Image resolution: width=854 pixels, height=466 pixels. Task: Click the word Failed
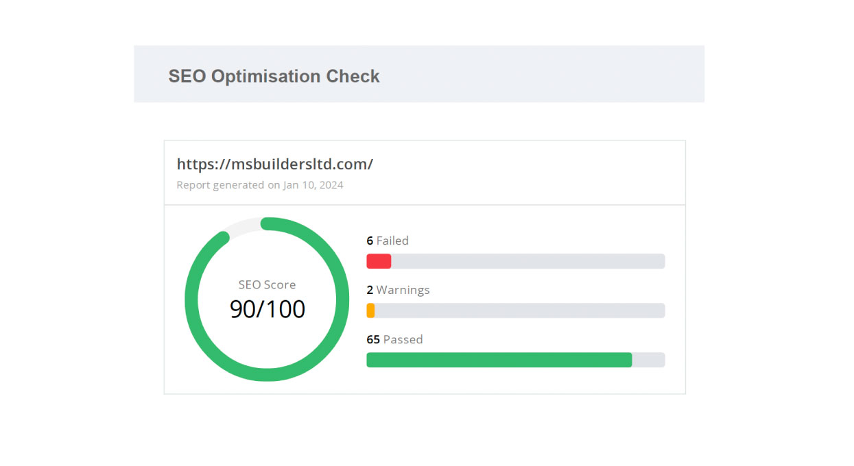(392, 241)
